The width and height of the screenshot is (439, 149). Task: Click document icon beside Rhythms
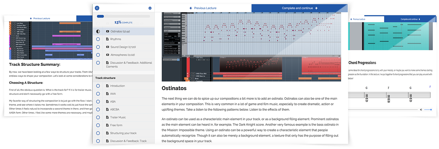pyautogui.click(x=108, y=39)
